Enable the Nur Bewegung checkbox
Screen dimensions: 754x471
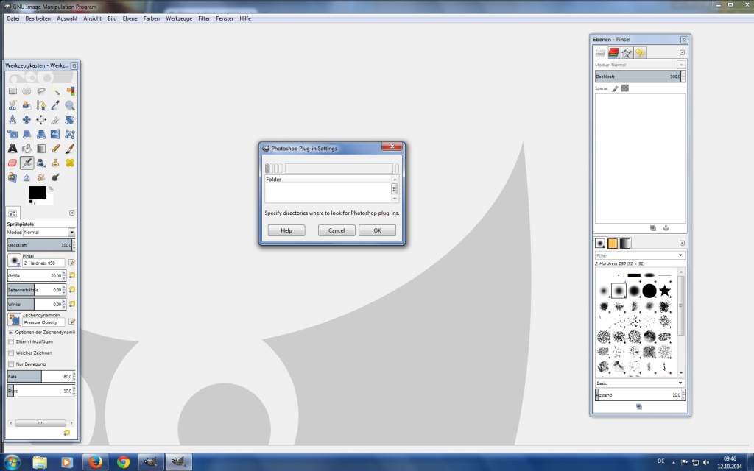(11, 364)
